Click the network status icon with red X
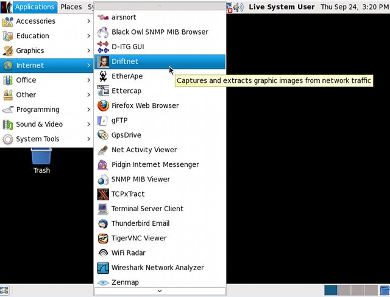This screenshot has width=390, height=297. (229, 7)
